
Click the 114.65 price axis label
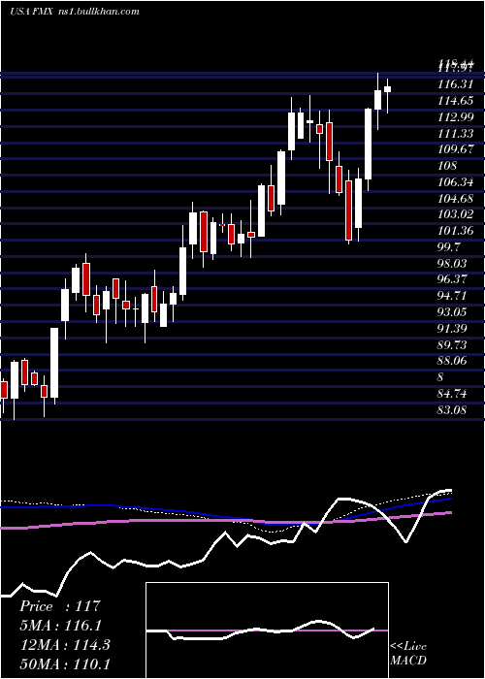[456, 101]
